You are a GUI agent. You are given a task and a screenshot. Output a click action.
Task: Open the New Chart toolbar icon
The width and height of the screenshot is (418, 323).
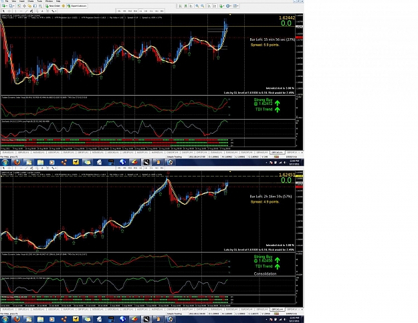4,6
